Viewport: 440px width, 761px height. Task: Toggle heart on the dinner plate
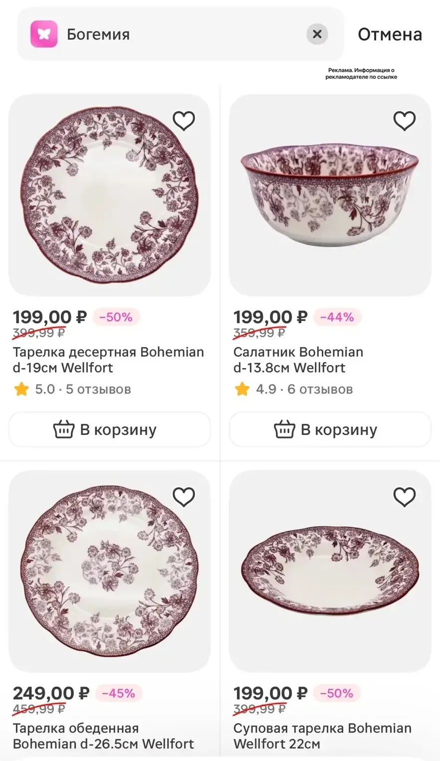(184, 497)
